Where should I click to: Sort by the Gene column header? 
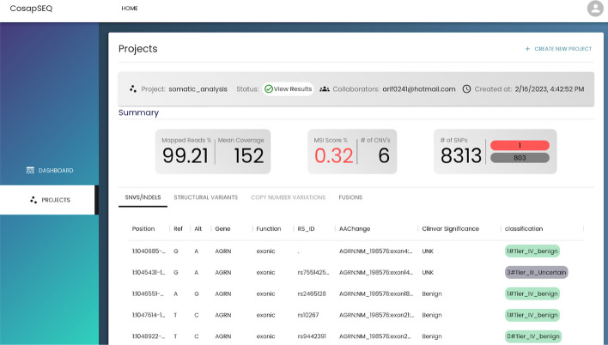click(222, 228)
